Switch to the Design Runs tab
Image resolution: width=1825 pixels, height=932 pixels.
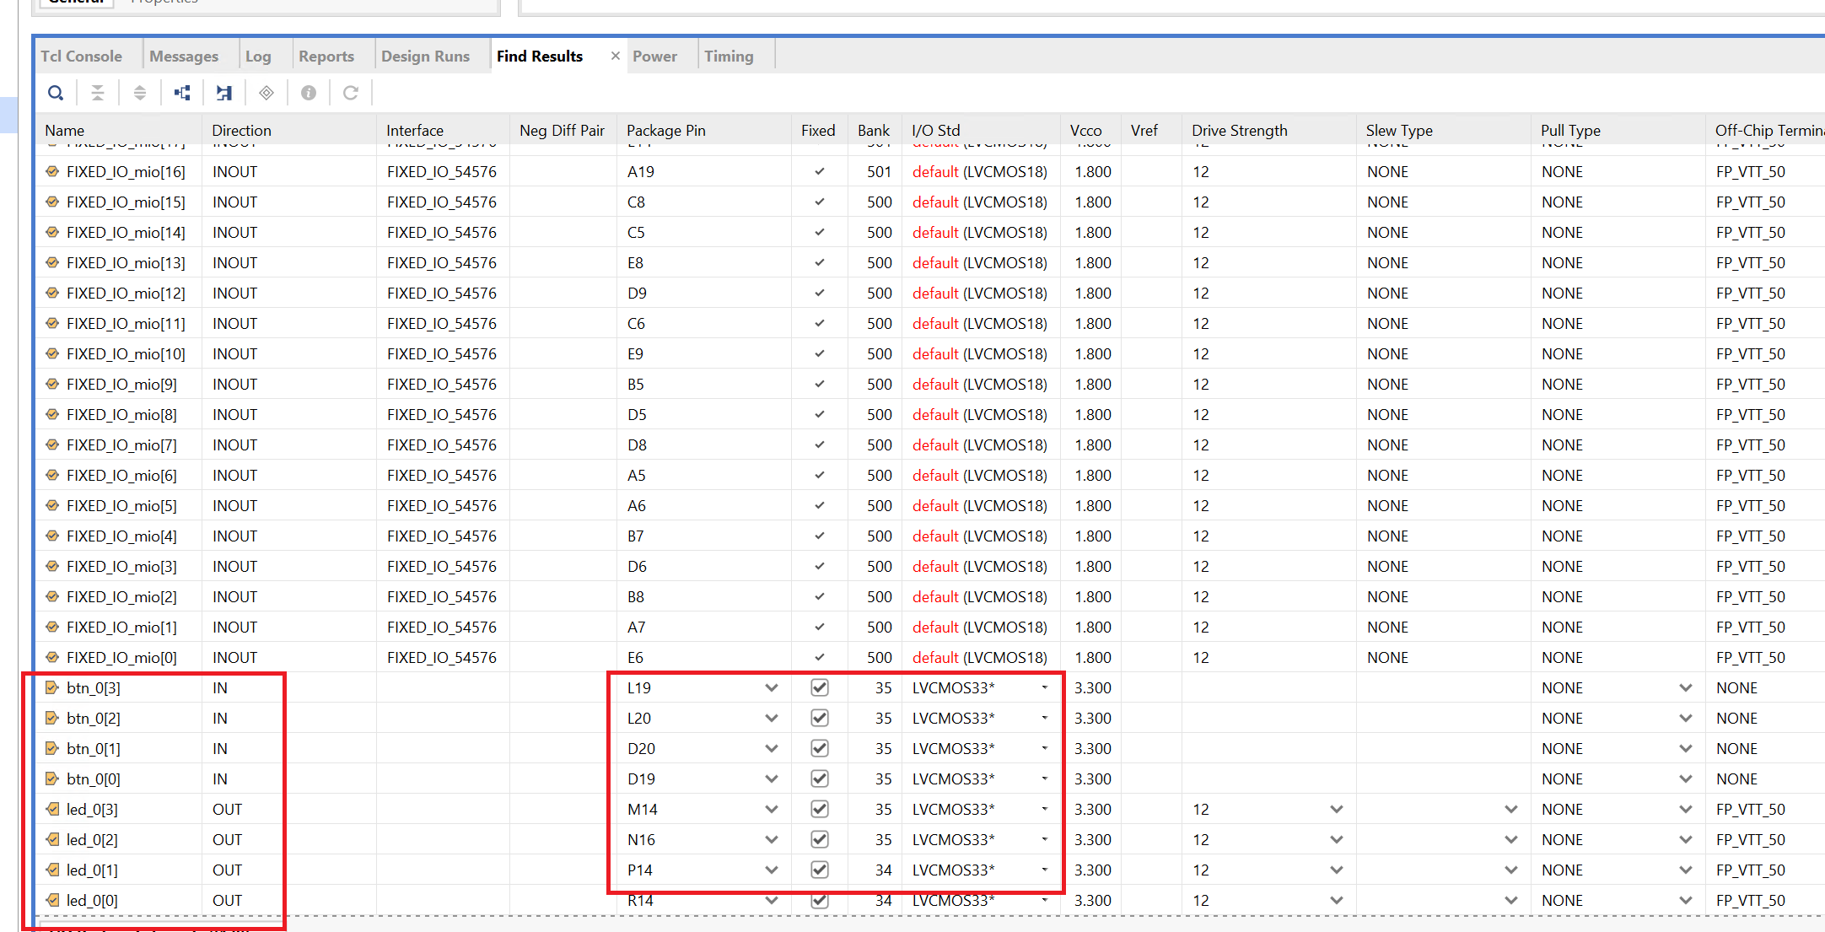coord(425,56)
